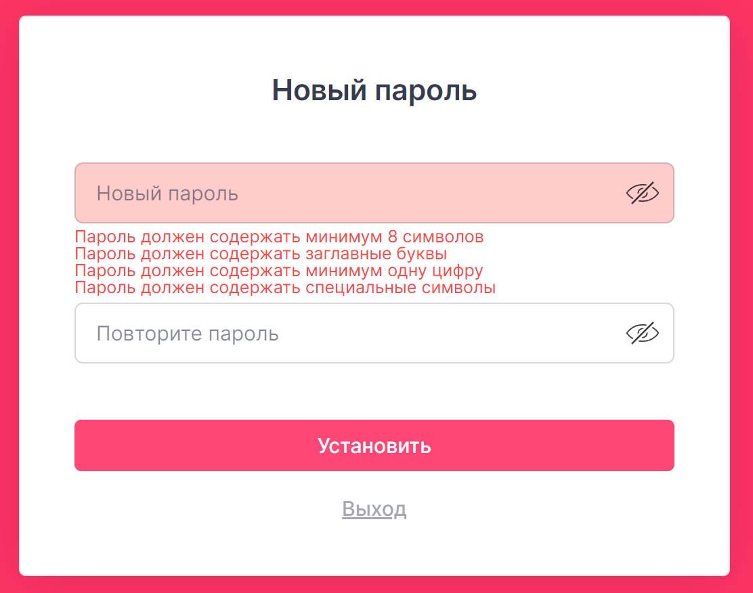Click the white Установить label on the pink button
Screen dimensions: 753x593
click(374, 446)
